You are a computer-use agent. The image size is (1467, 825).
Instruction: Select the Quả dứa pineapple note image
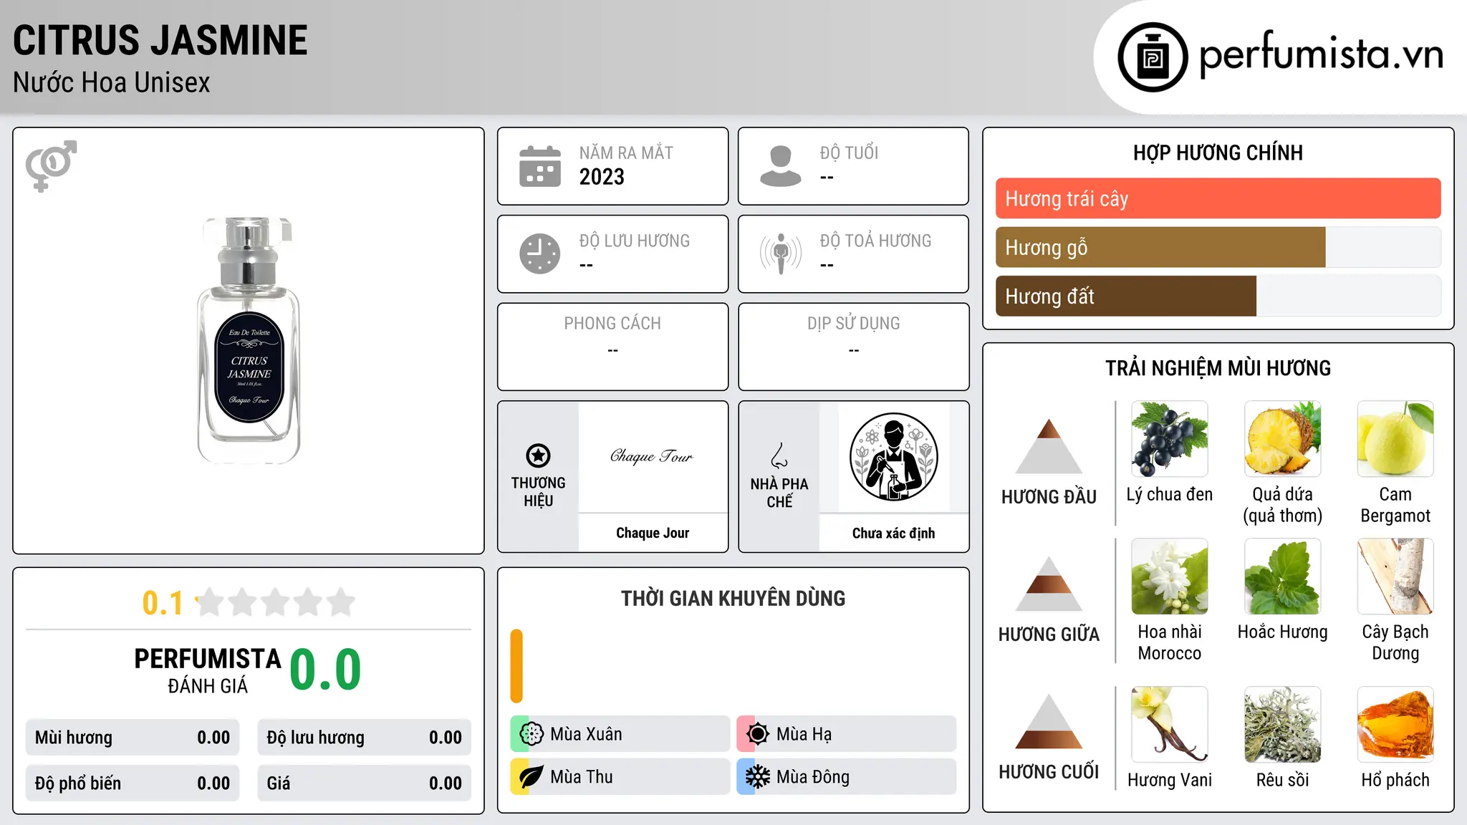point(1283,439)
